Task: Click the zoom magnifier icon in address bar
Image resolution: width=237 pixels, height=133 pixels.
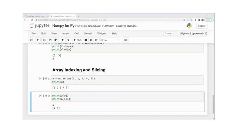Action: pyautogui.click(x=184, y=20)
